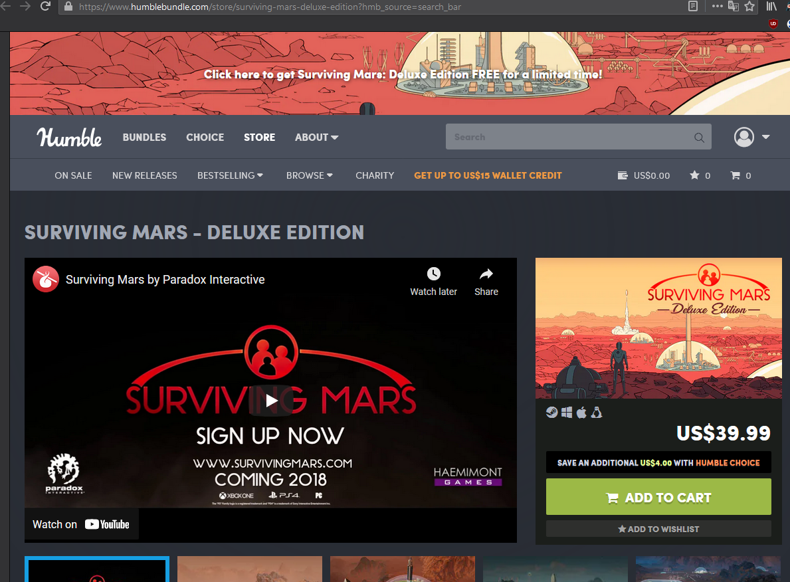Click the US$39.99 price text
Image resolution: width=790 pixels, height=582 pixels.
coord(724,433)
